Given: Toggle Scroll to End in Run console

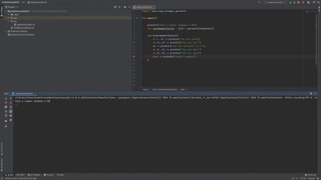Looking at the screenshot, I should [11, 111].
